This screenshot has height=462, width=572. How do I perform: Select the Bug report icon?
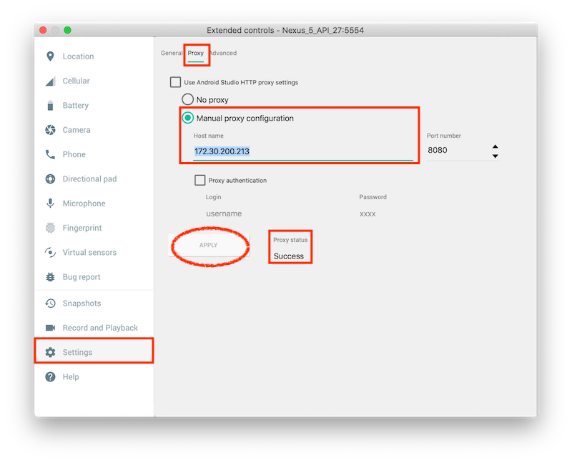[50, 276]
